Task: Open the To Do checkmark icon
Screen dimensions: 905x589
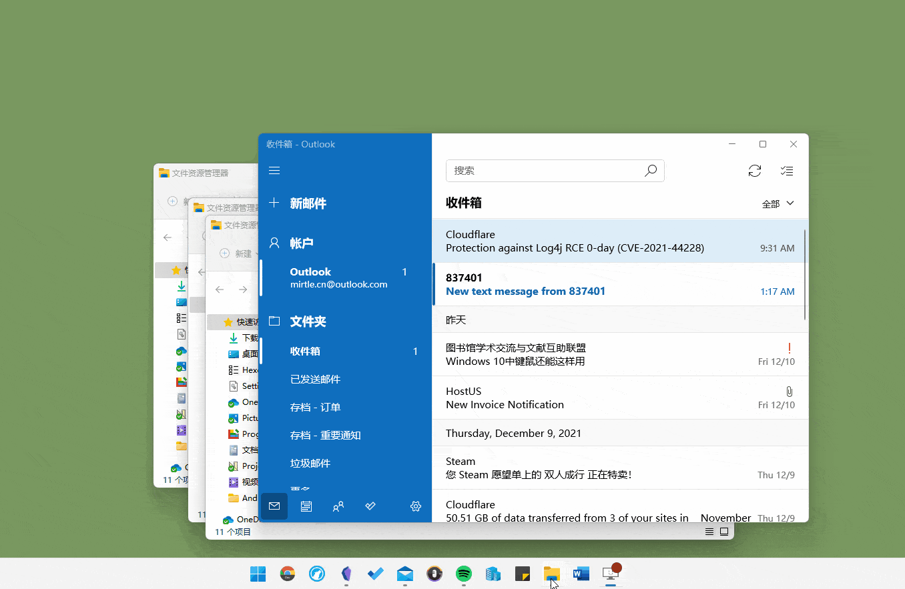Action: click(x=370, y=506)
